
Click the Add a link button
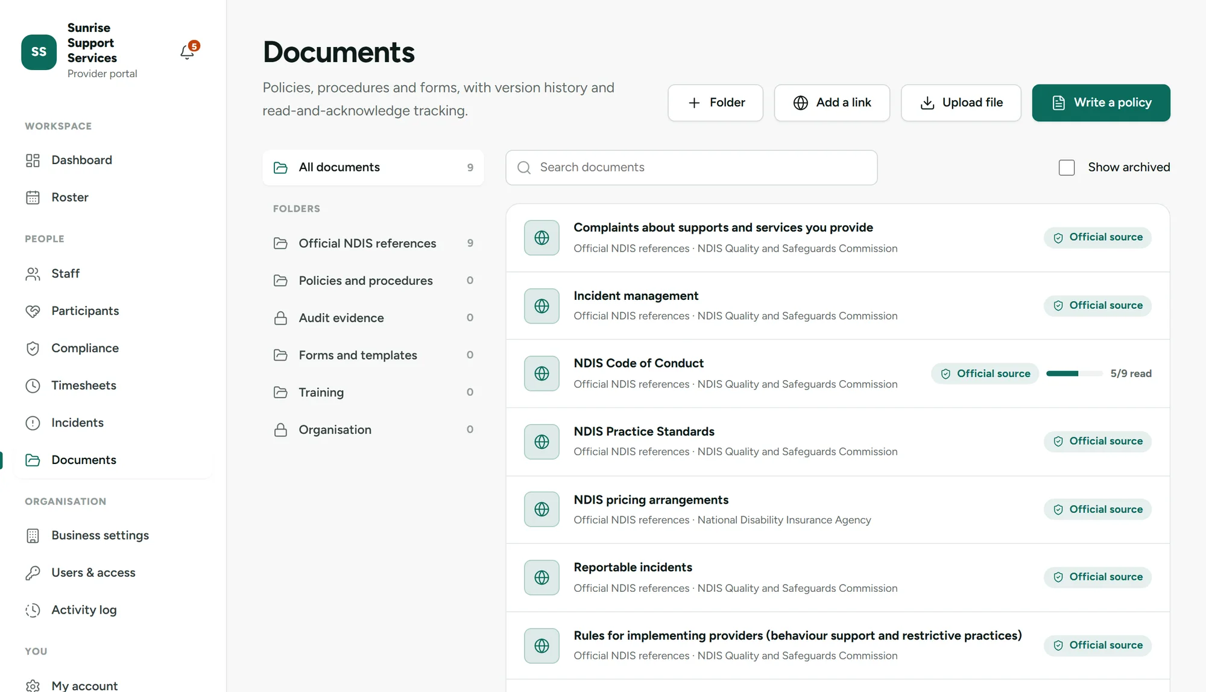832,103
